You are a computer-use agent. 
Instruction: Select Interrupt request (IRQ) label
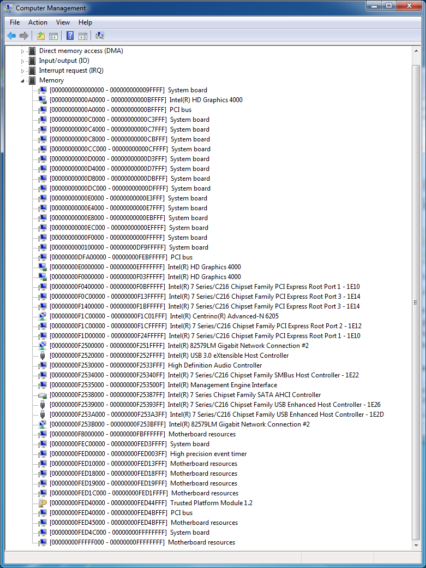(71, 70)
